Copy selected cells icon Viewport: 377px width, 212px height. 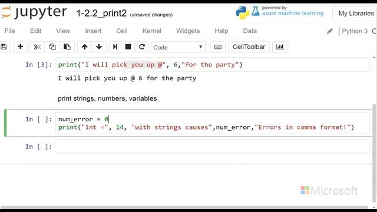(52, 47)
